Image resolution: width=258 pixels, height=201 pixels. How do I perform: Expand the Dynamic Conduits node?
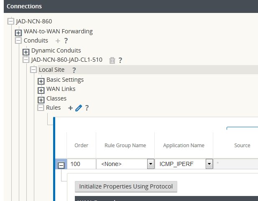[x=26, y=51]
